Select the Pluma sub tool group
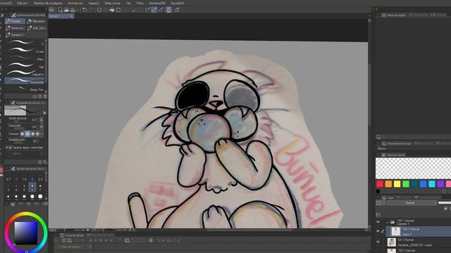Image resolution: width=451 pixels, height=253 pixels. (15, 21)
